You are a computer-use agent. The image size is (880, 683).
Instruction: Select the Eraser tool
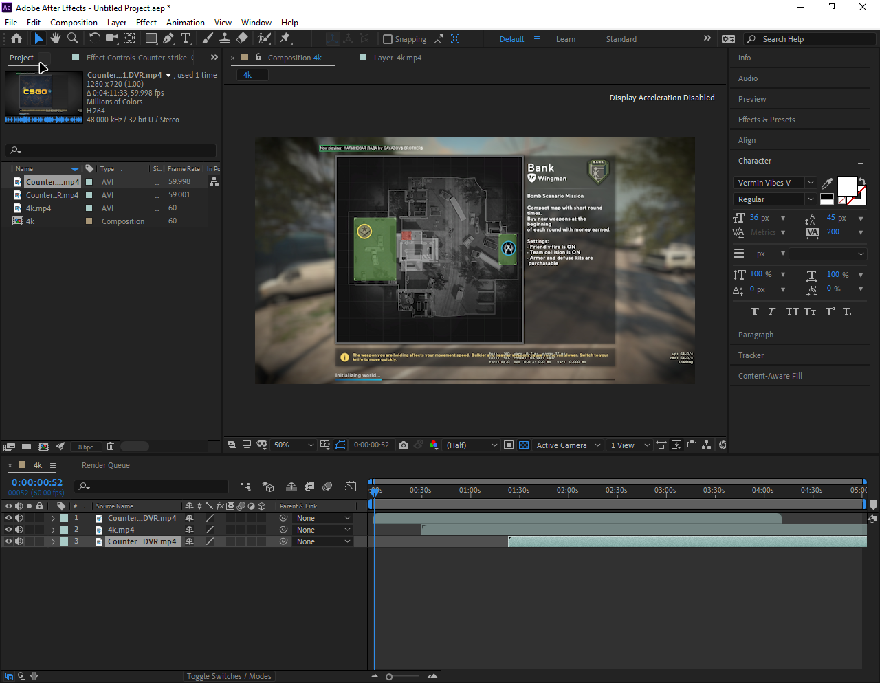point(242,38)
